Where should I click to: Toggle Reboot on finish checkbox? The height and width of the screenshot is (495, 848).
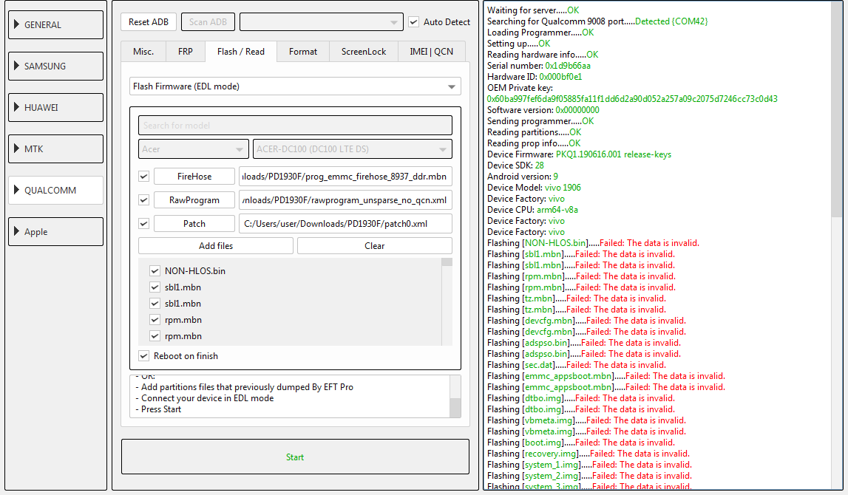pyautogui.click(x=144, y=355)
